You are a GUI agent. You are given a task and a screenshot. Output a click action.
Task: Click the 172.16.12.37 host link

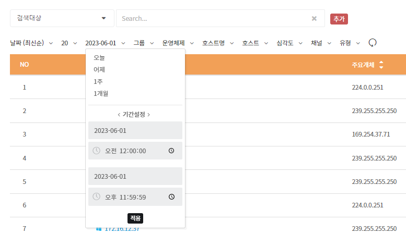pyautogui.click(x=122, y=229)
